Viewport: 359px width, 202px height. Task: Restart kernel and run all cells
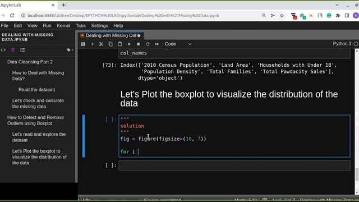tap(157, 44)
